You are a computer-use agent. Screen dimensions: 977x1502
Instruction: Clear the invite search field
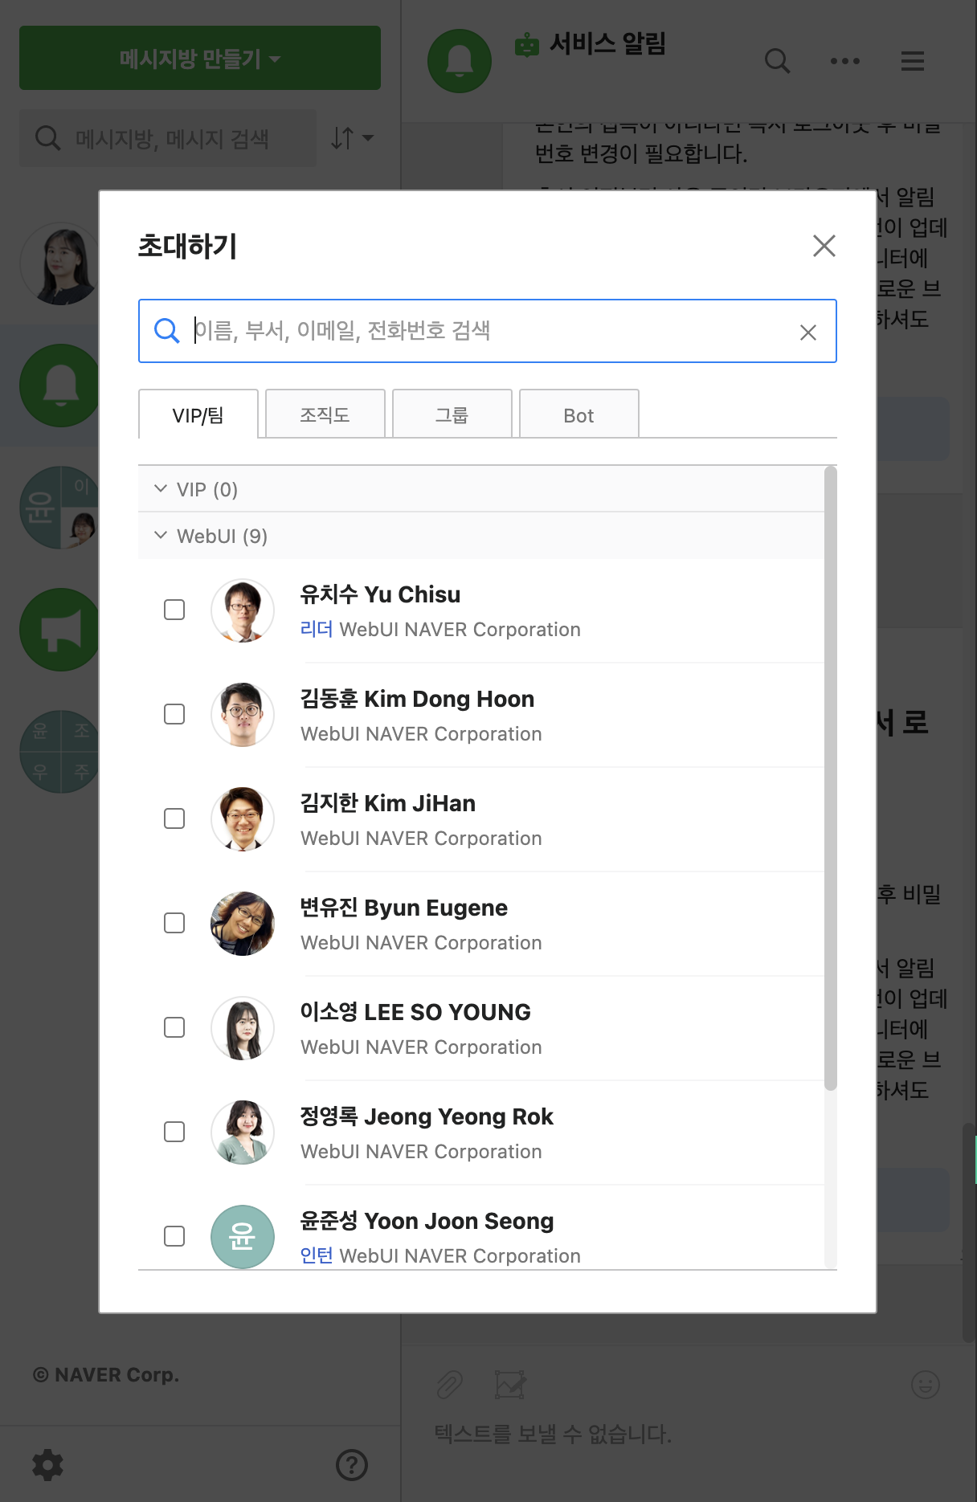pyautogui.click(x=808, y=333)
